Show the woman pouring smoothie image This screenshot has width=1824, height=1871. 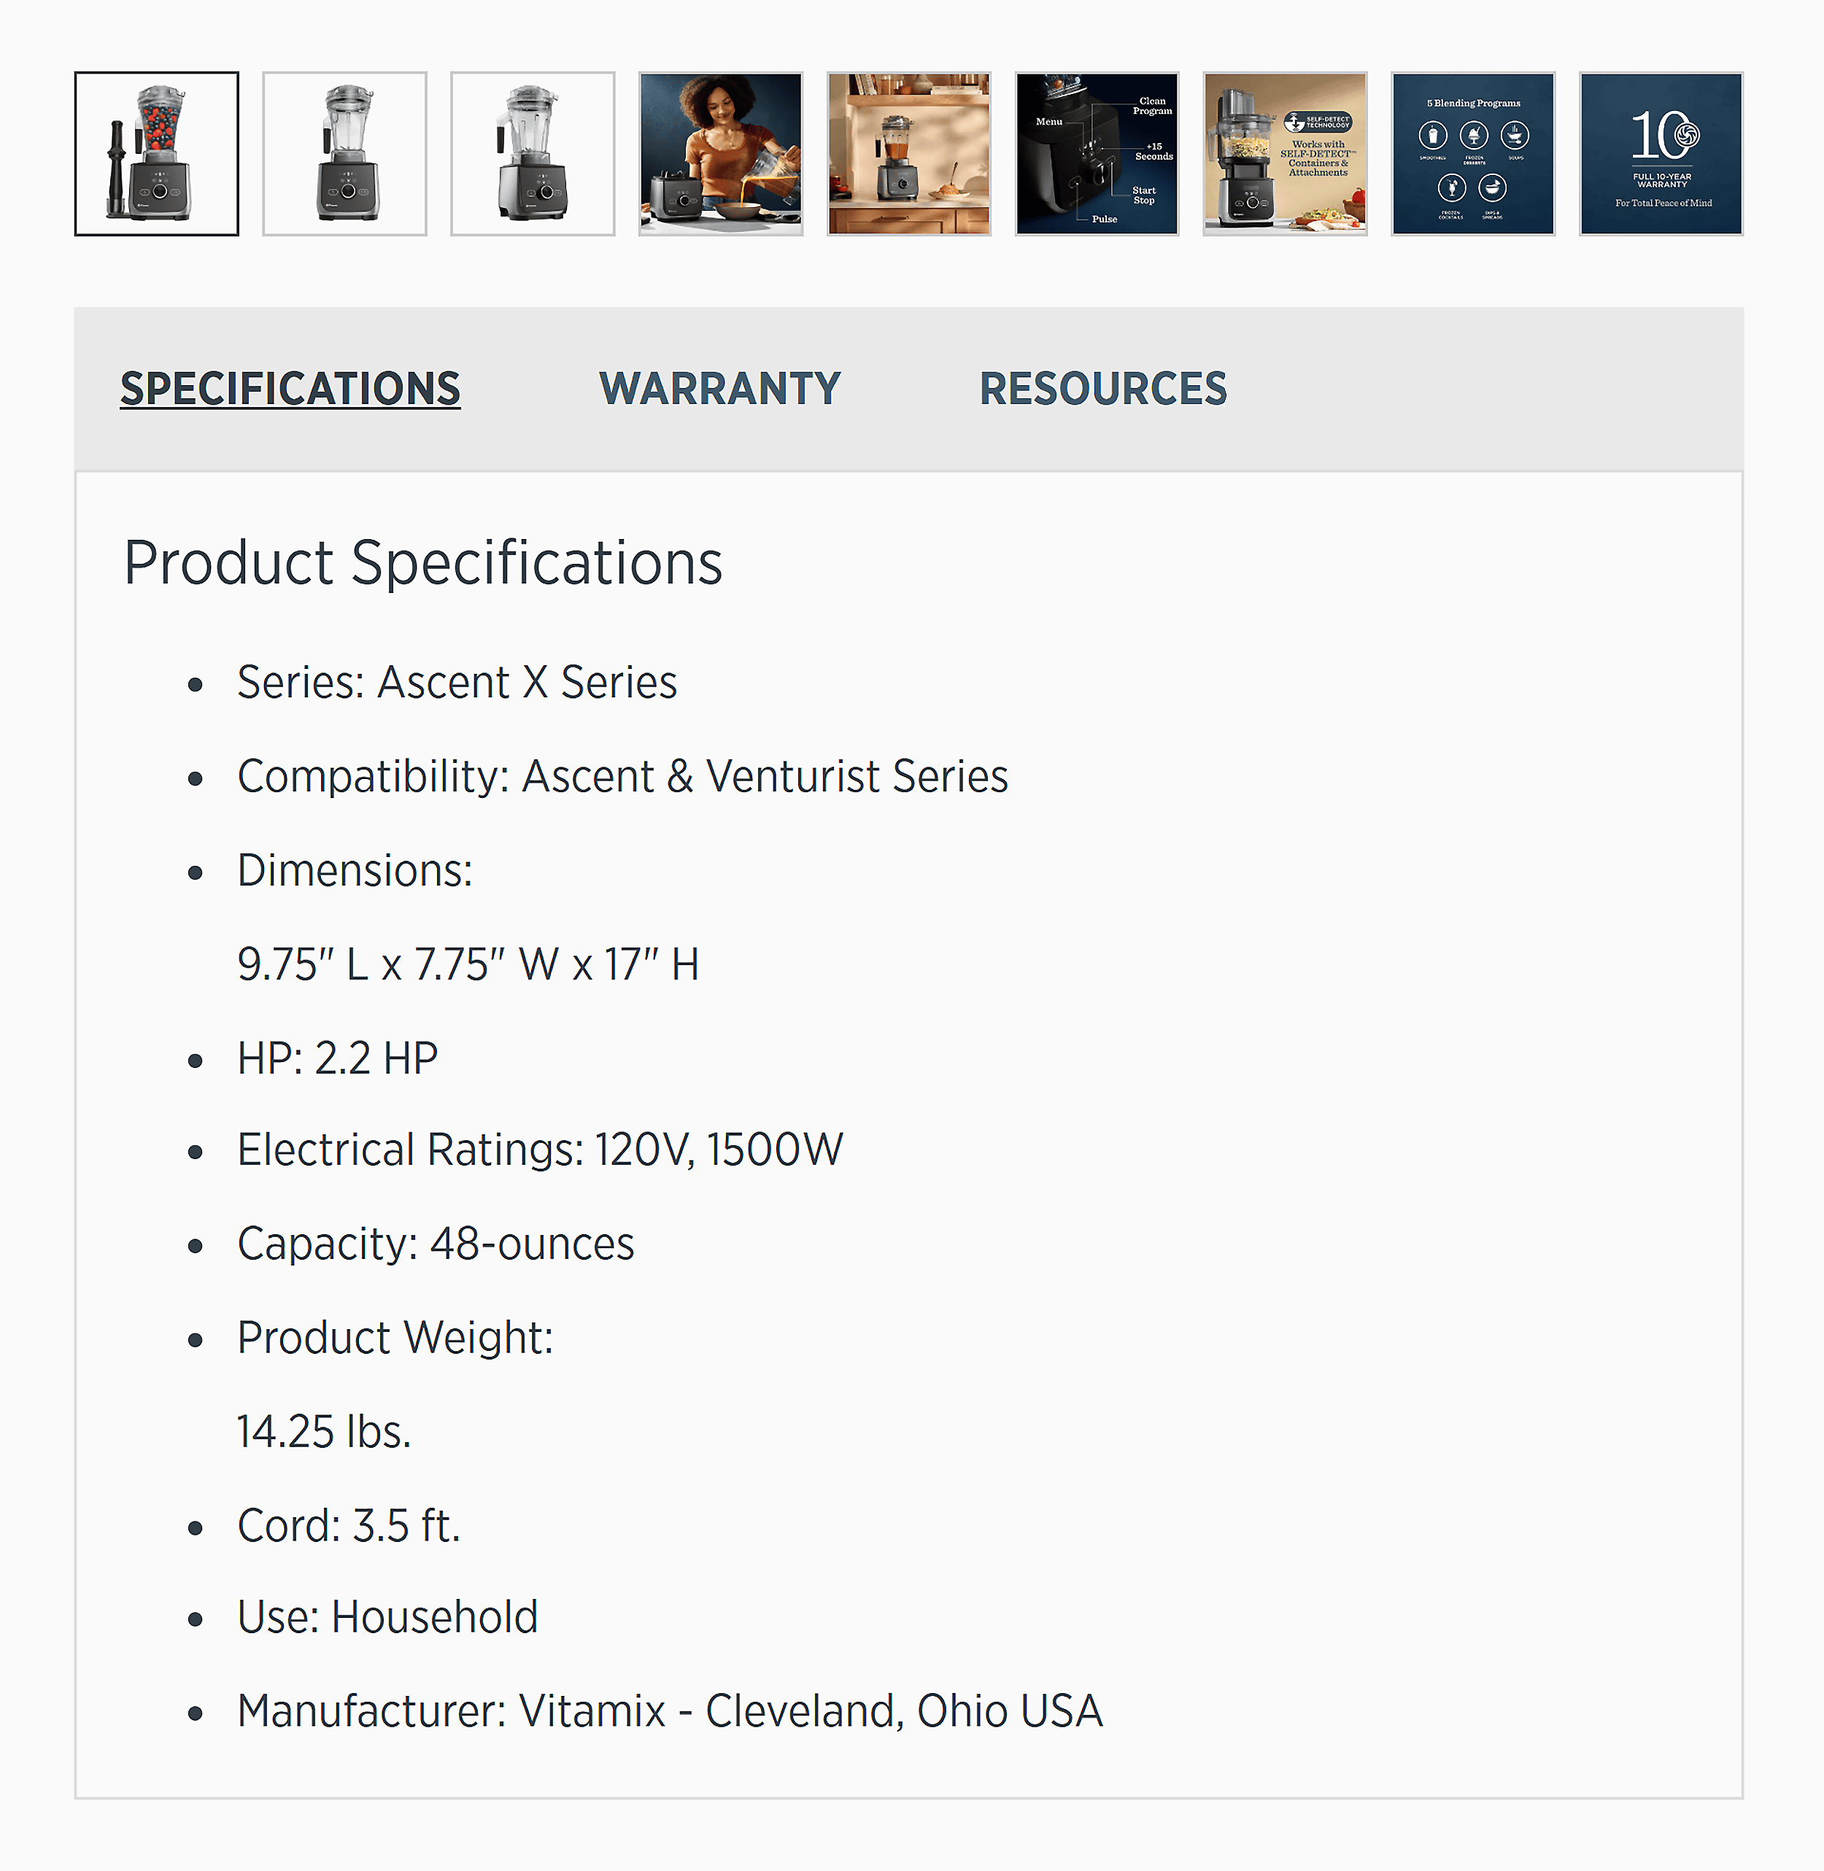[x=720, y=153]
